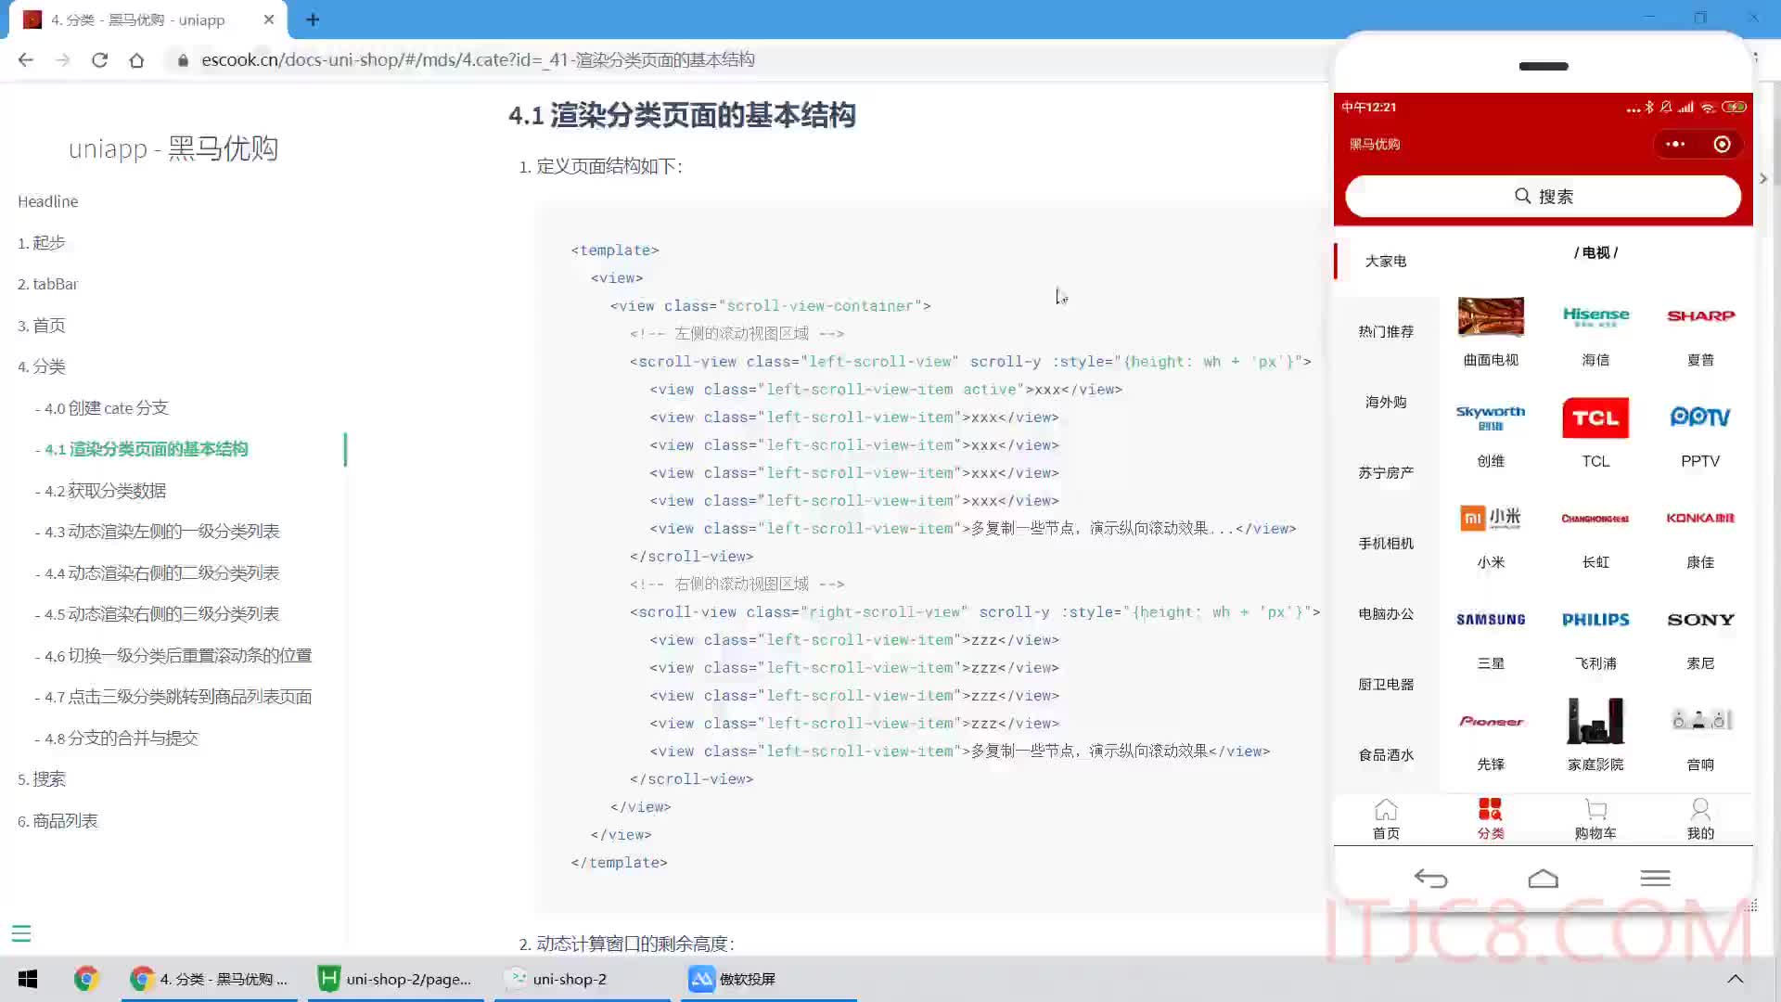Click the 搜索 search input field
The image size is (1781, 1002).
tap(1543, 196)
